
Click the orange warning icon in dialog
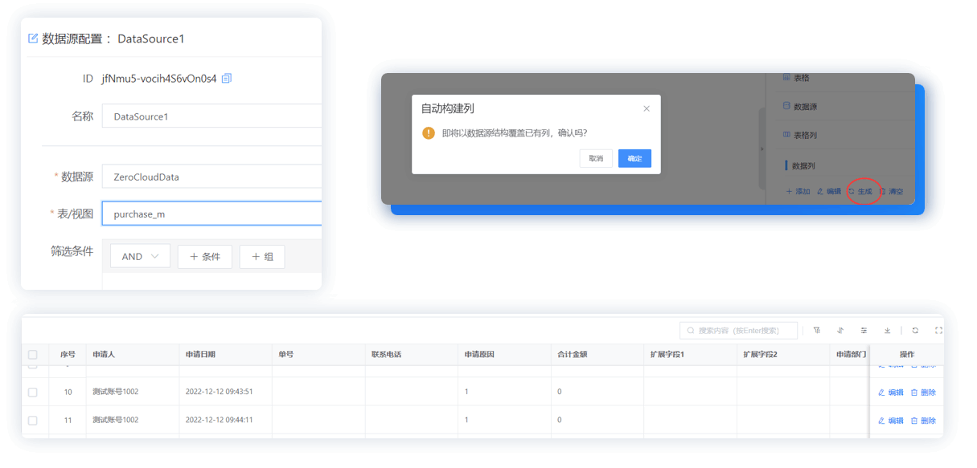[429, 133]
